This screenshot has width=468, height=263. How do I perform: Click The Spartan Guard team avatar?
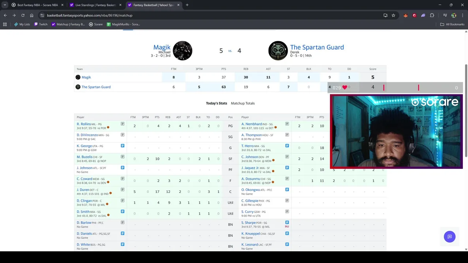coord(278,50)
